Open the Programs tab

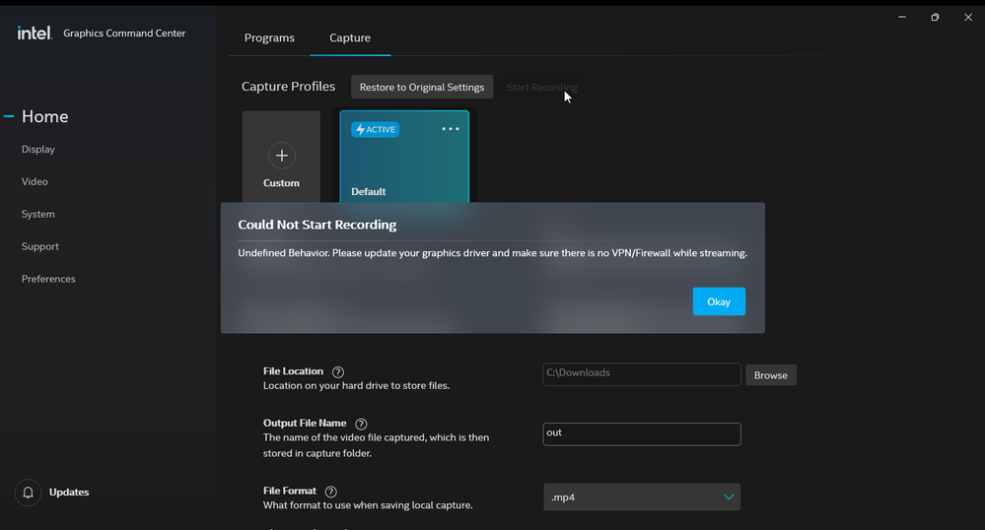click(269, 37)
